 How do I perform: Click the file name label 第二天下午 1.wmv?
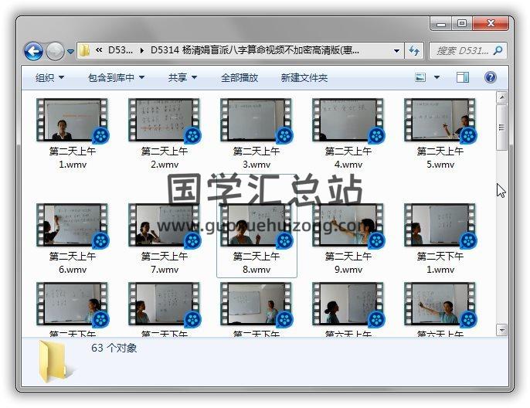440,263
